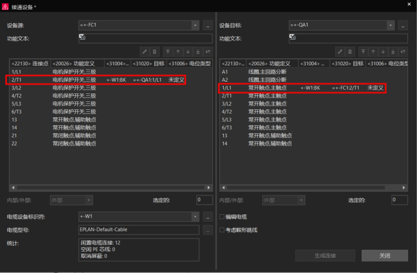The image size is (417, 273).
Task: Select the 3/L2 row in source list
Action: click(111, 88)
